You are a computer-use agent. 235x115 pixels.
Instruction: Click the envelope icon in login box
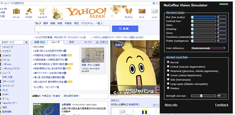(x=122, y=112)
